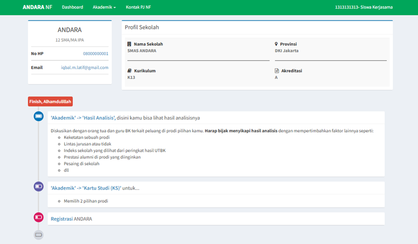Click the gray empty battery timeline icon
418x244 pixels.
coord(38,235)
